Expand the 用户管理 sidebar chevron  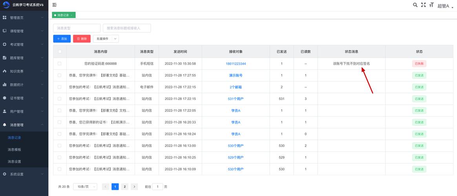click(x=42, y=111)
